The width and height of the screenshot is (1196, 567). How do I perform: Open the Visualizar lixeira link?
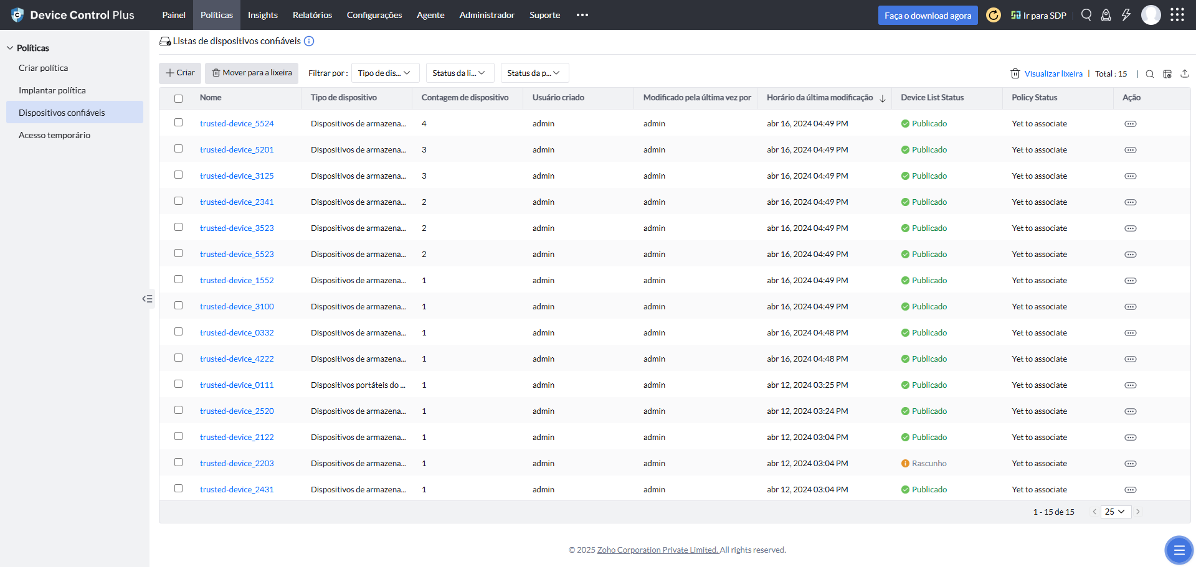click(1053, 73)
